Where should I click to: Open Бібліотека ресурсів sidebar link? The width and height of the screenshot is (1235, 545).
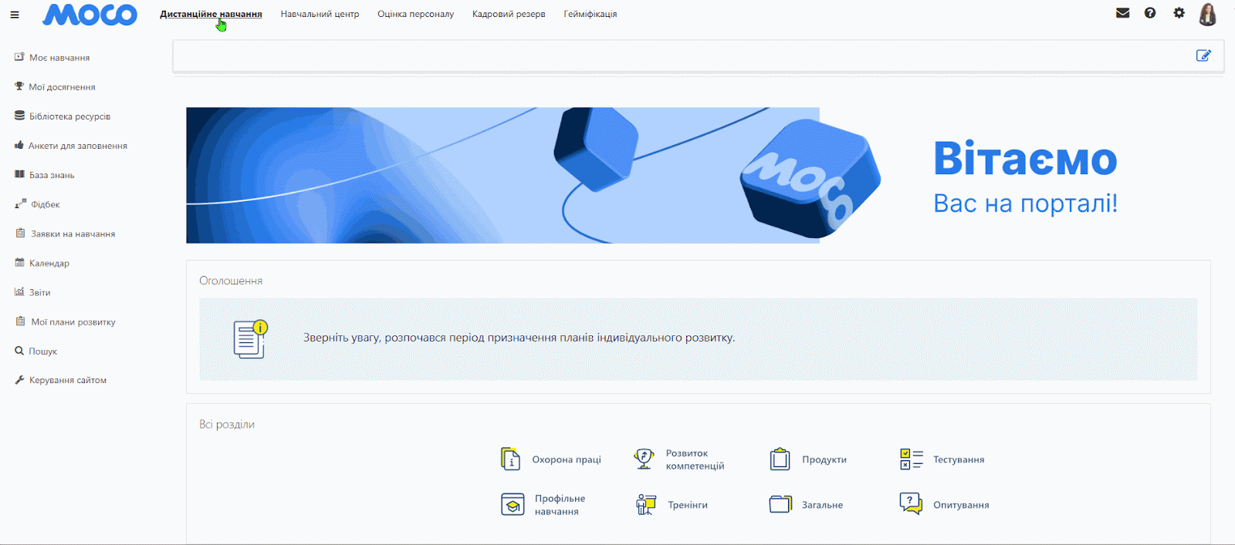pyautogui.click(x=69, y=116)
